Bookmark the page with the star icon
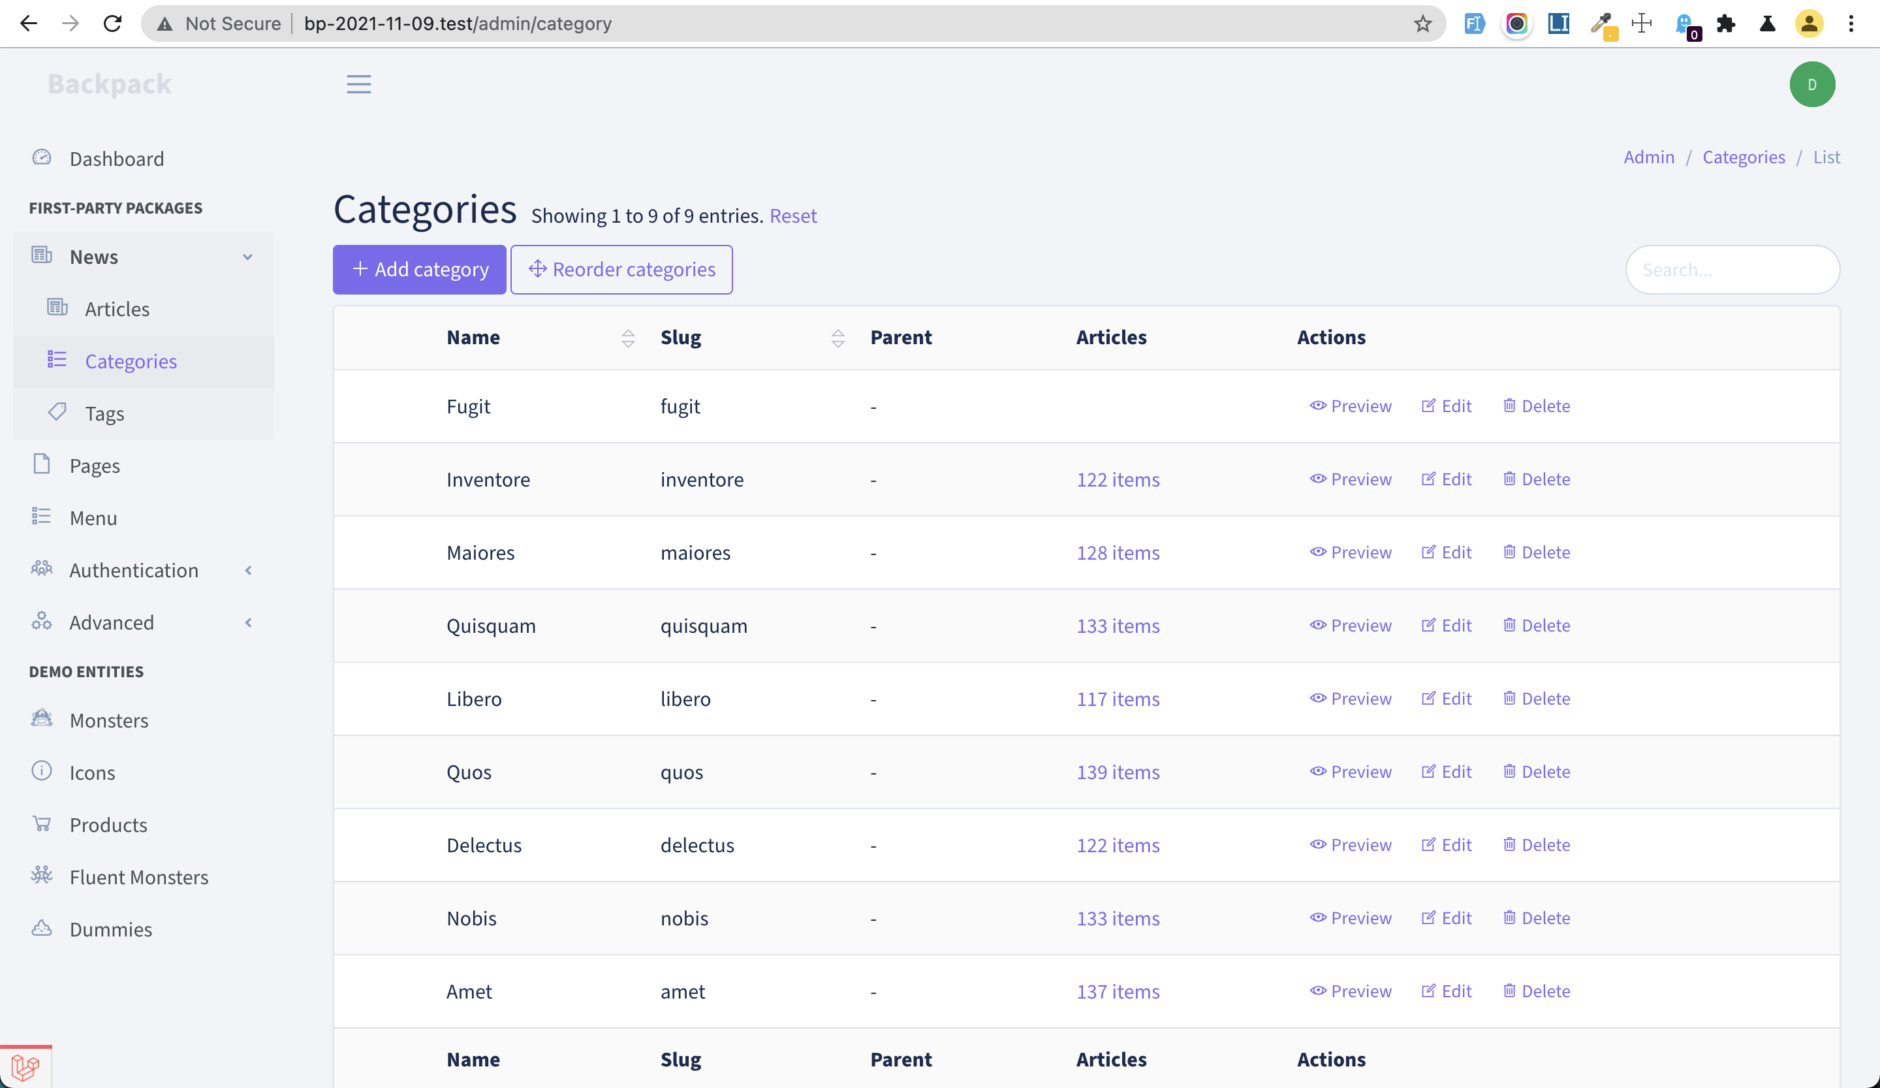The height and width of the screenshot is (1088, 1880). coord(1422,23)
